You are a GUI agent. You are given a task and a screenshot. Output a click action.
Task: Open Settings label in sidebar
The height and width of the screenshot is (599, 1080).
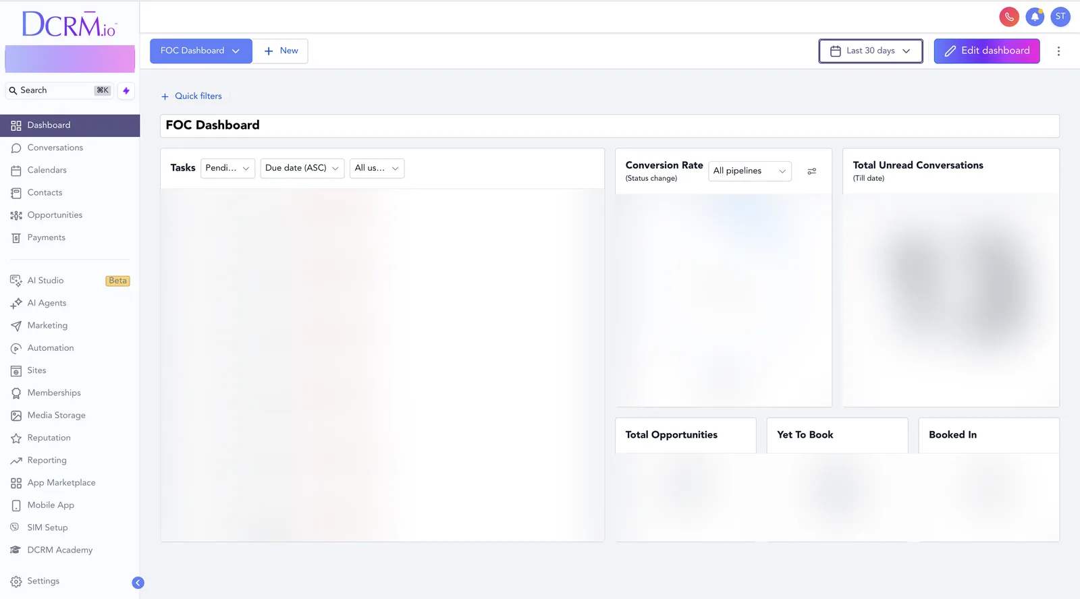43,581
